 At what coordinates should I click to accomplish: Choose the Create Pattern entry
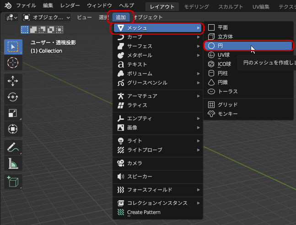(158, 212)
